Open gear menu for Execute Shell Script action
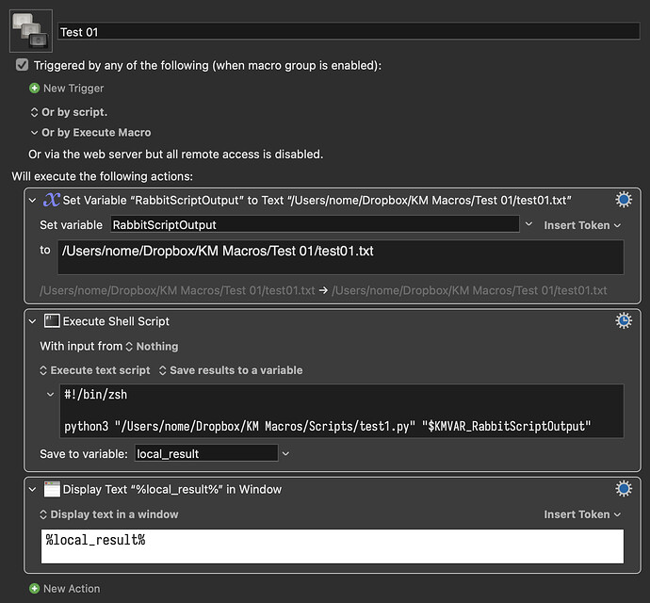The image size is (650, 603). coord(623,321)
